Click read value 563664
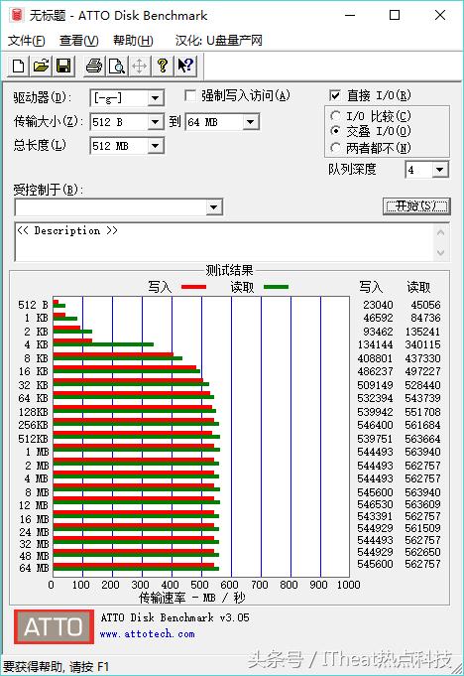The image size is (464, 676). click(x=422, y=439)
